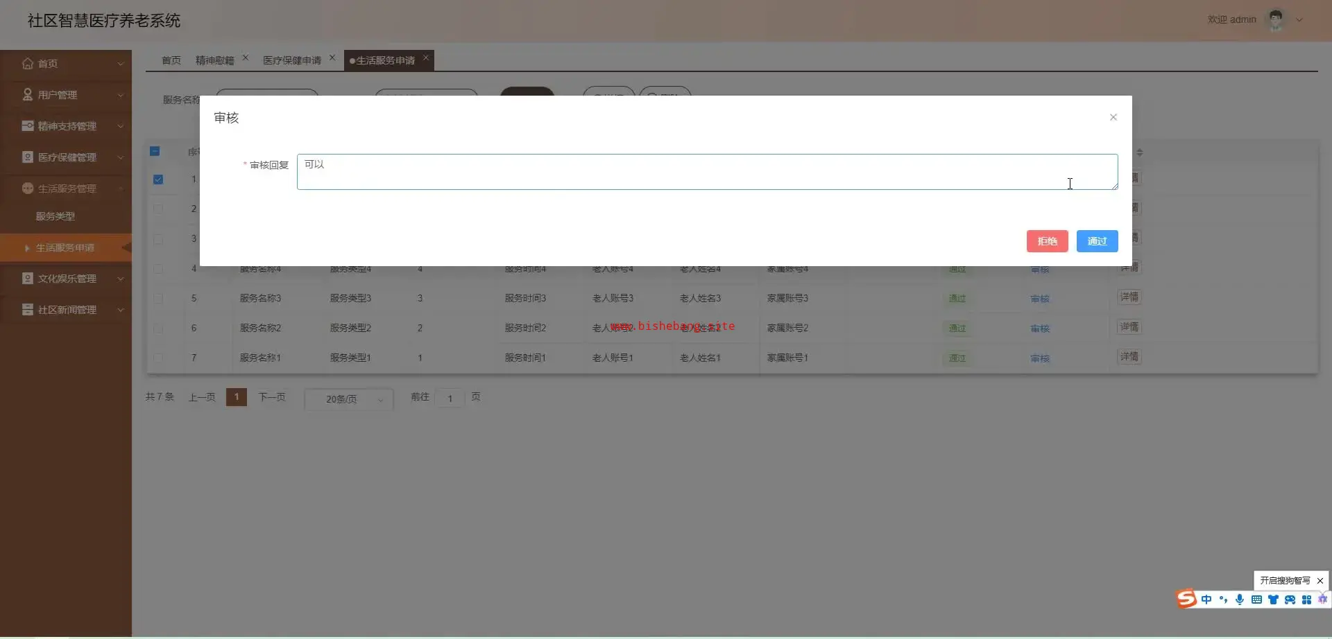The height and width of the screenshot is (639, 1332).
Task: Click the icon beside 社区新闻管理
Action: click(x=28, y=310)
